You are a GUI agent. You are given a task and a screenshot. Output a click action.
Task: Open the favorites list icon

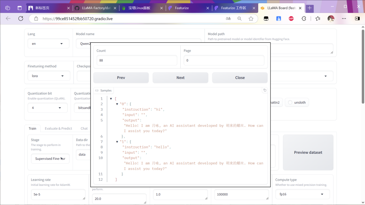[318, 19]
